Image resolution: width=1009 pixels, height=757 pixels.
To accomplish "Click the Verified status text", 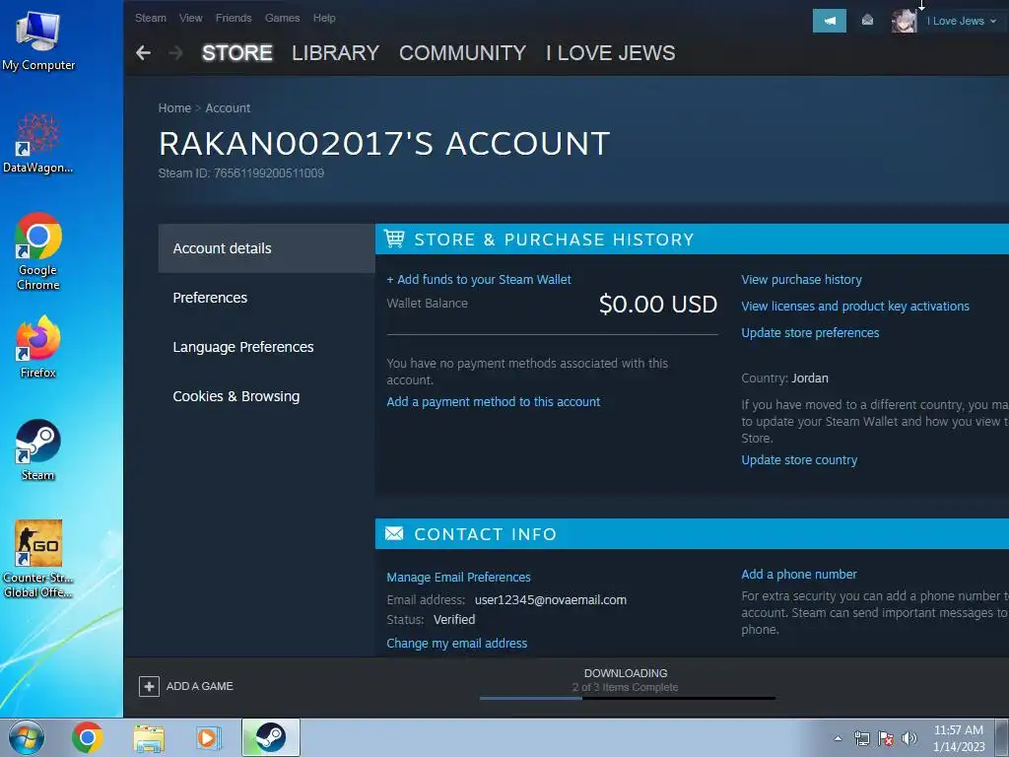I will pos(454,620).
